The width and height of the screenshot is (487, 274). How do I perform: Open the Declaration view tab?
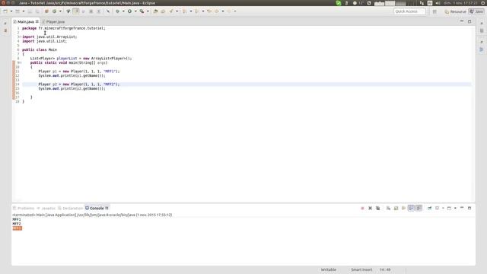coord(71,208)
